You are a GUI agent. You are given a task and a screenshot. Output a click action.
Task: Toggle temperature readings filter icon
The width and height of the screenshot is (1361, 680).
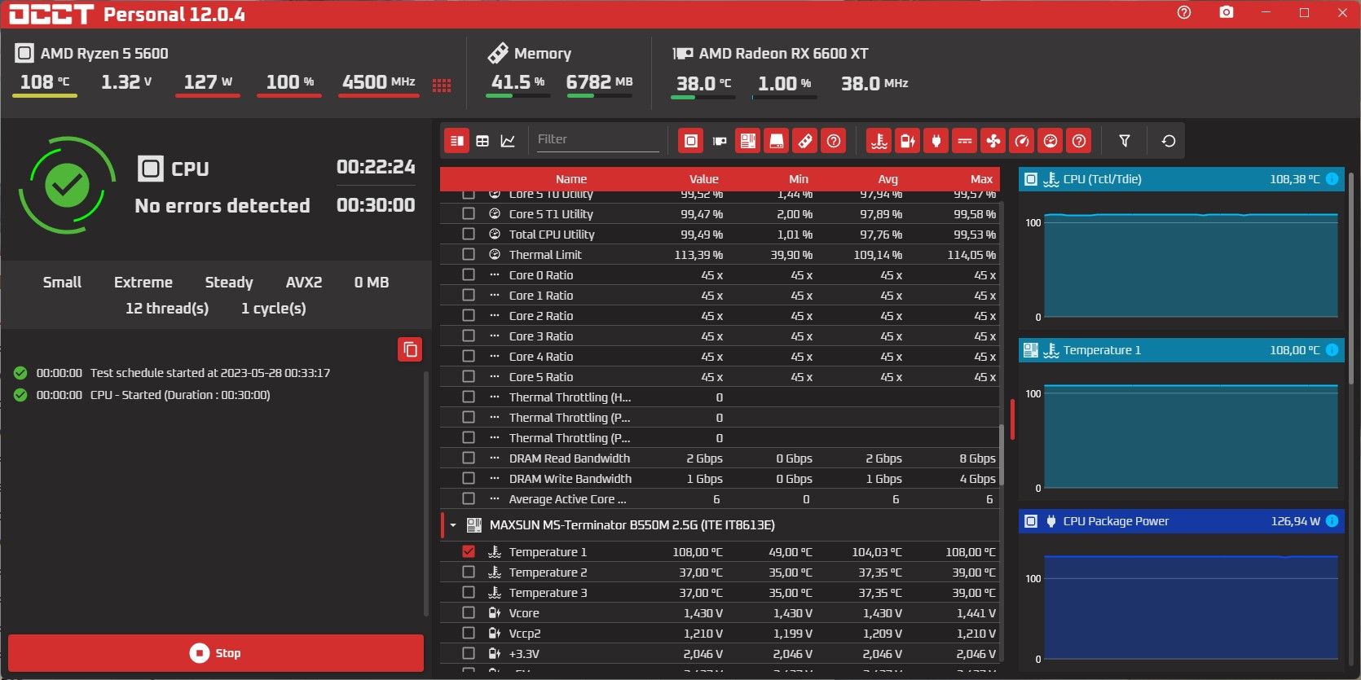pyautogui.click(x=879, y=141)
